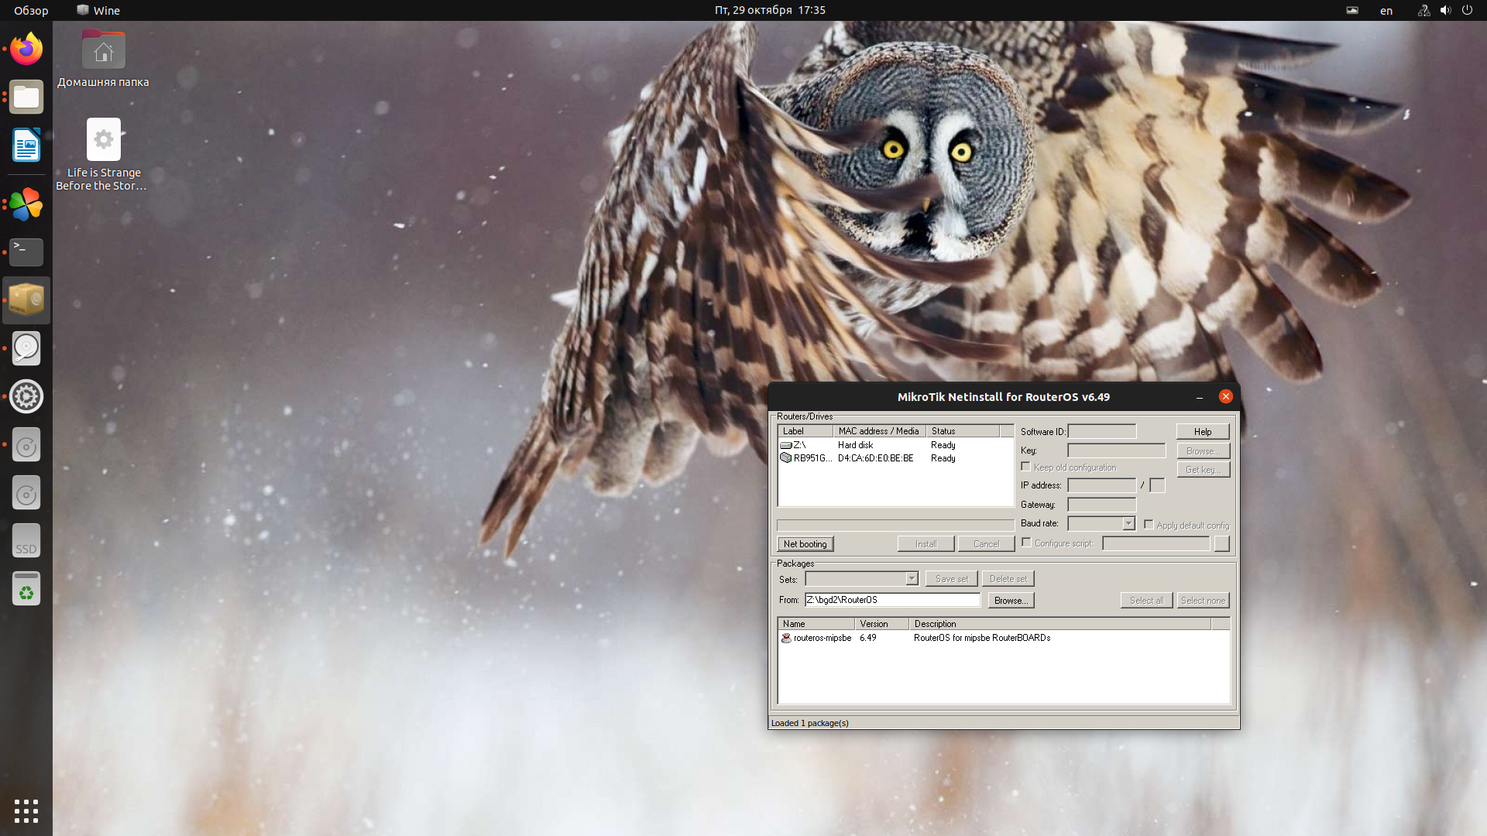Viewport: 1487px width, 836px height.
Task: Expand the Configure script dropdown arrow
Action: 1222,542
